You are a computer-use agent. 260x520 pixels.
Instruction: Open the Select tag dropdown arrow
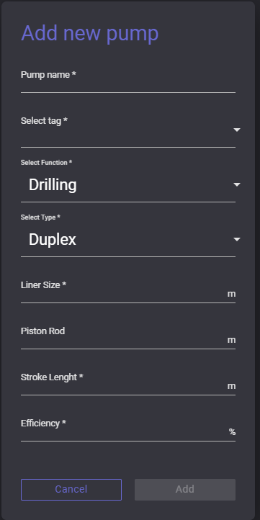tap(237, 130)
